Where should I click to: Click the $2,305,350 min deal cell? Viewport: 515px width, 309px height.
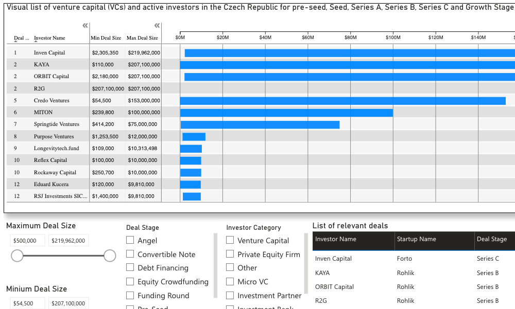[105, 52]
